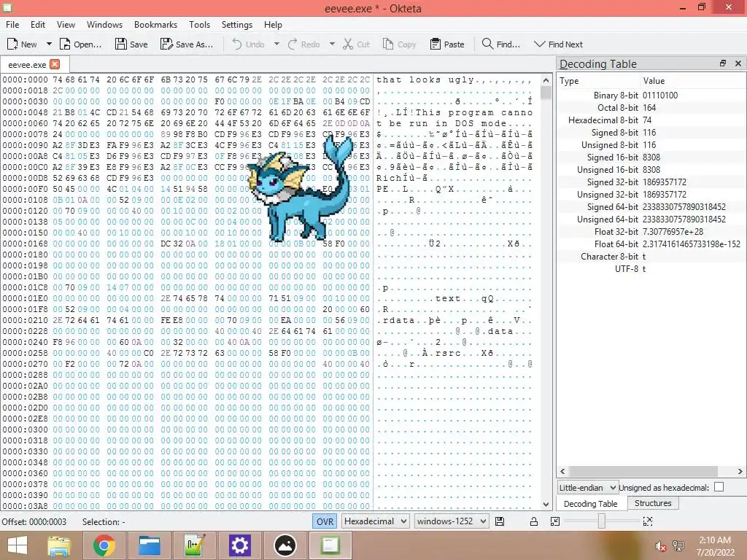Save the file with the Save icon

point(121,44)
